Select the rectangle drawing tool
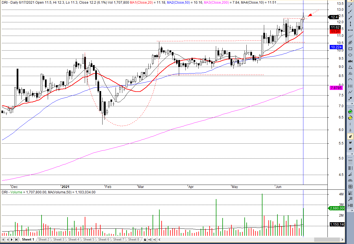The image size is (354, 244). [x=350, y=49]
